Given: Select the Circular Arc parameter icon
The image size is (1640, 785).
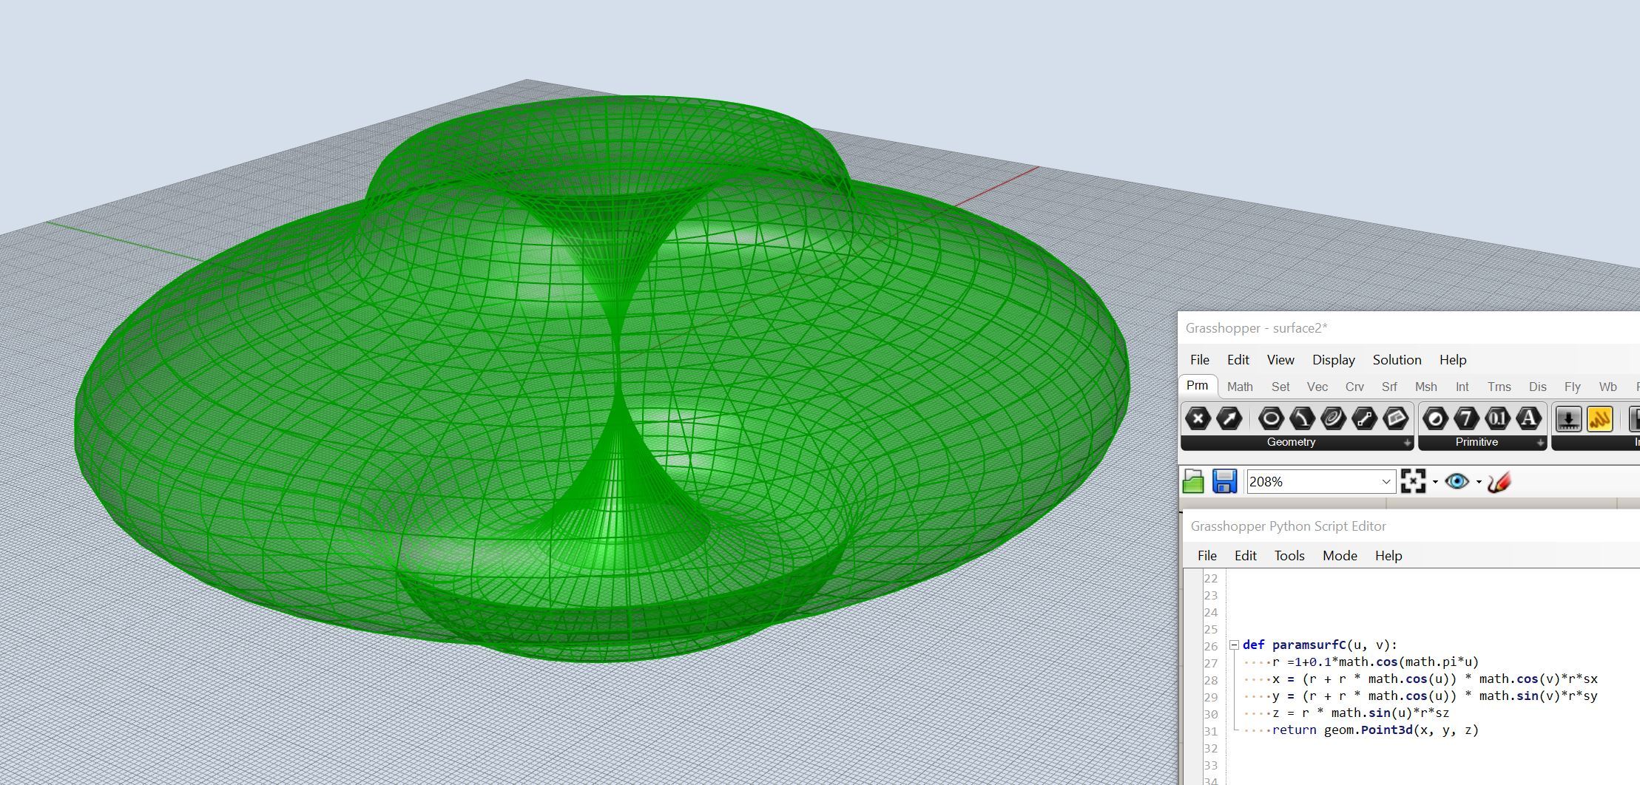Looking at the screenshot, I should 1302,419.
